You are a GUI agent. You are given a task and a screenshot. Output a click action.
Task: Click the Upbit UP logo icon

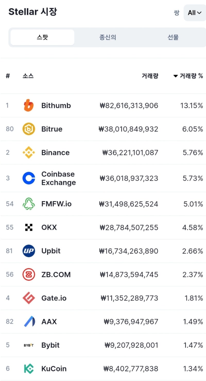[x=29, y=251]
